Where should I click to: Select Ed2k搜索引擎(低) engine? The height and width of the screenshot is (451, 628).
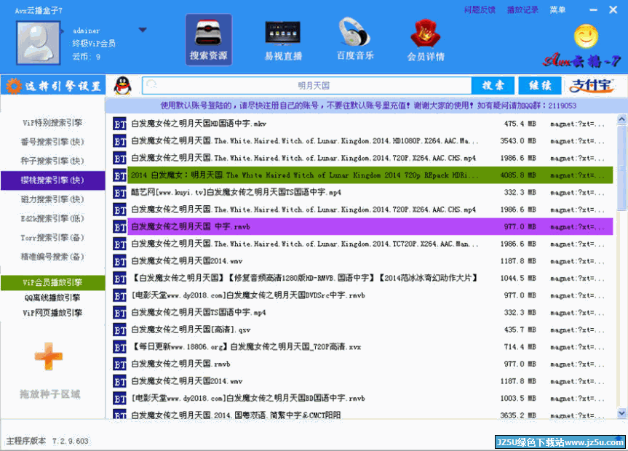tap(52, 219)
